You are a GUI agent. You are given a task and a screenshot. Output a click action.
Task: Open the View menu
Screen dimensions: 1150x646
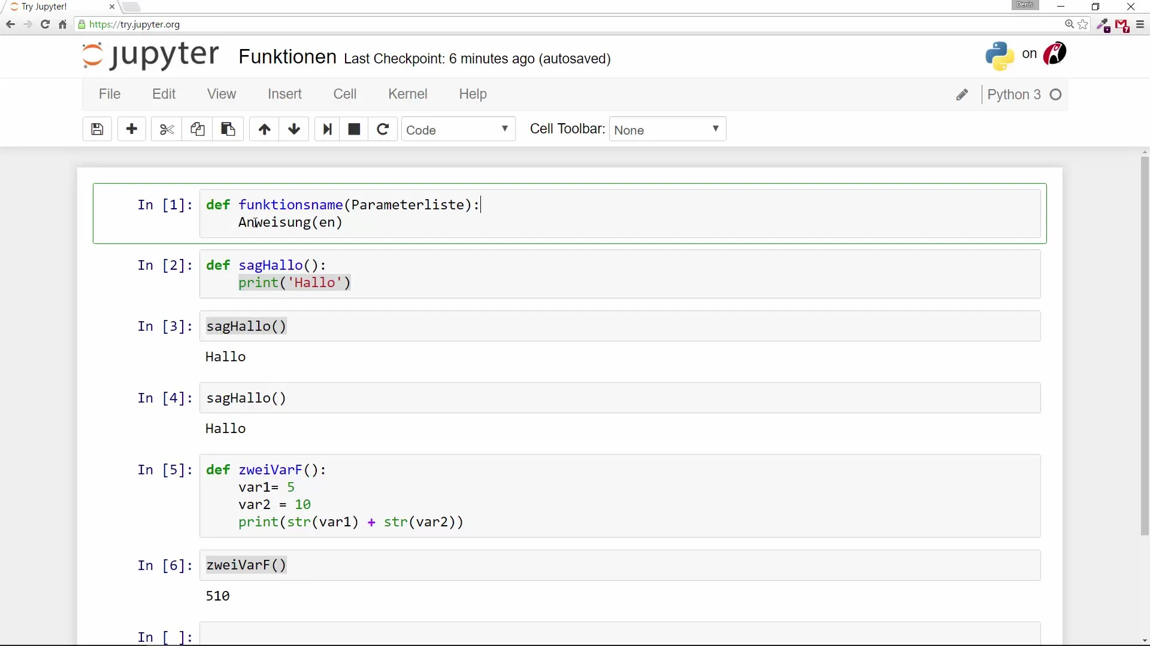tap(222, 94)
